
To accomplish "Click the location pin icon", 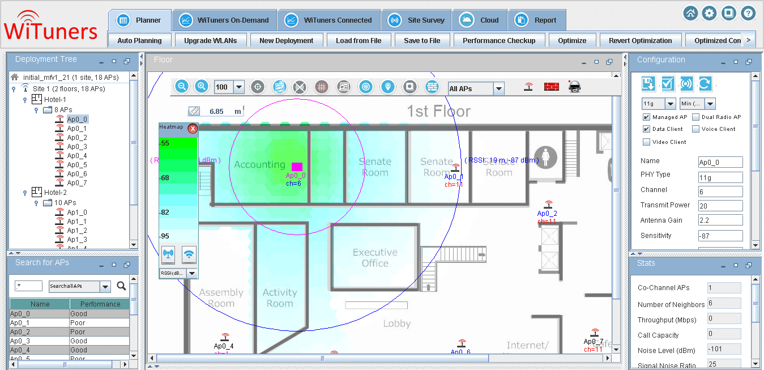I will tap(387, 87).
